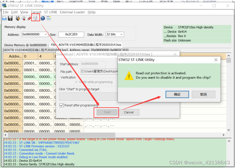235x168 pixels.
Task: Open the File menu
Action: coord(6,12)
